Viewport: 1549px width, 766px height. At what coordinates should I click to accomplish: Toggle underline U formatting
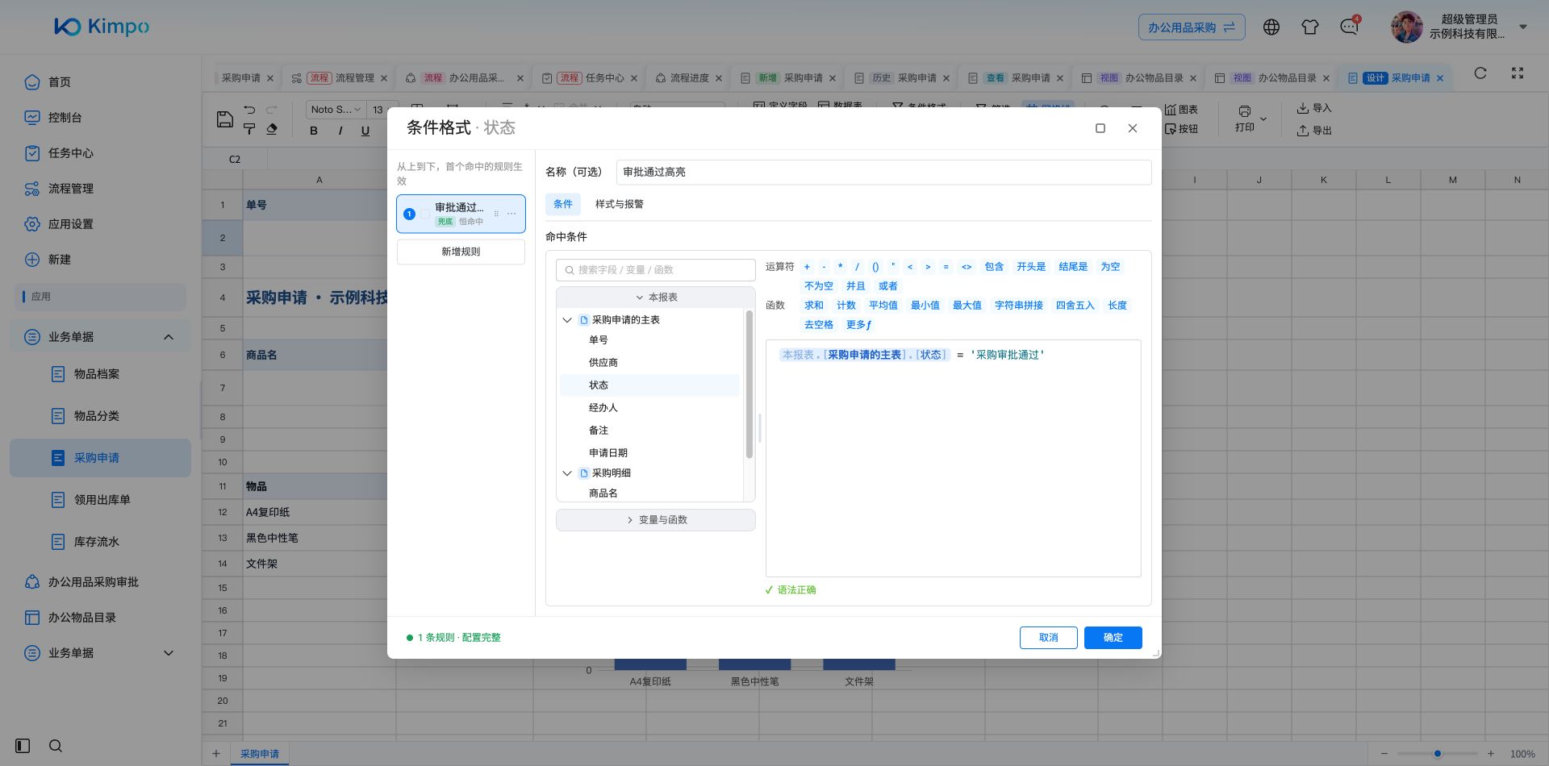coord(365,131)
